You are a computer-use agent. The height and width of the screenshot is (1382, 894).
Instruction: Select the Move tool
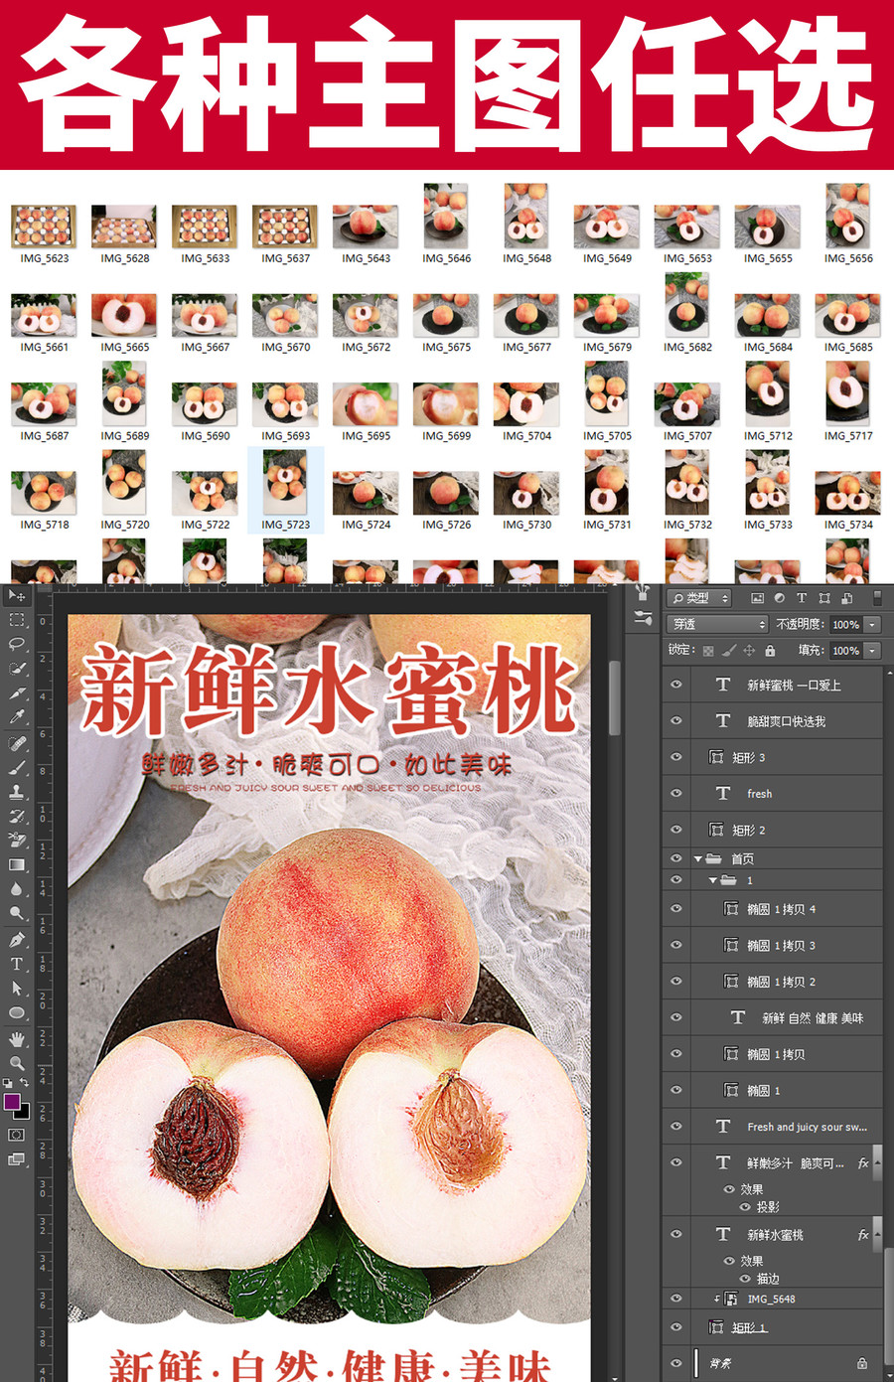coord(17,595)
